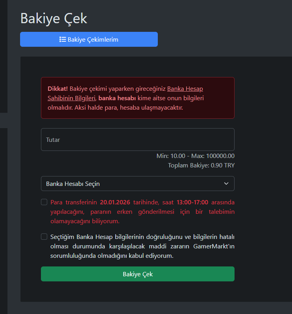The height and width of the screenshot is (314, 292).
Task: Submit with the green Bakiye Çek button
Action: click(138, 274)
